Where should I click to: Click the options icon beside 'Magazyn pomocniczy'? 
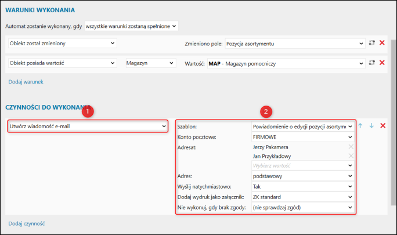click(372, 63)
